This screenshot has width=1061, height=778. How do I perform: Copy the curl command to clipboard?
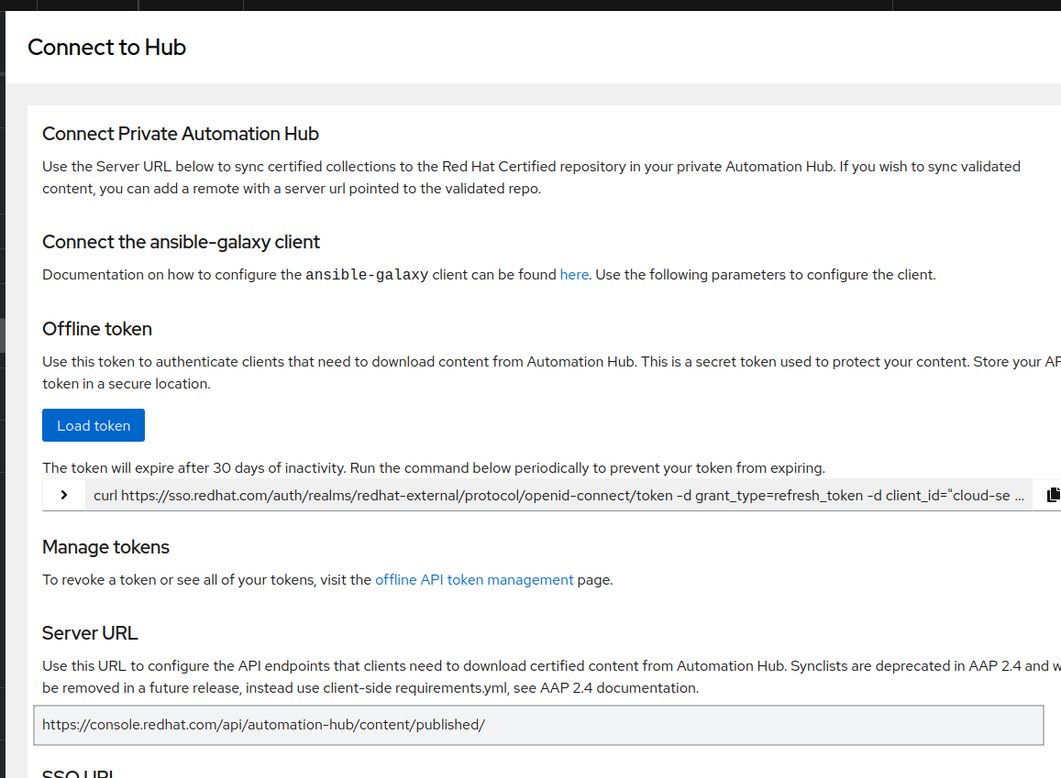(1053, 495)
